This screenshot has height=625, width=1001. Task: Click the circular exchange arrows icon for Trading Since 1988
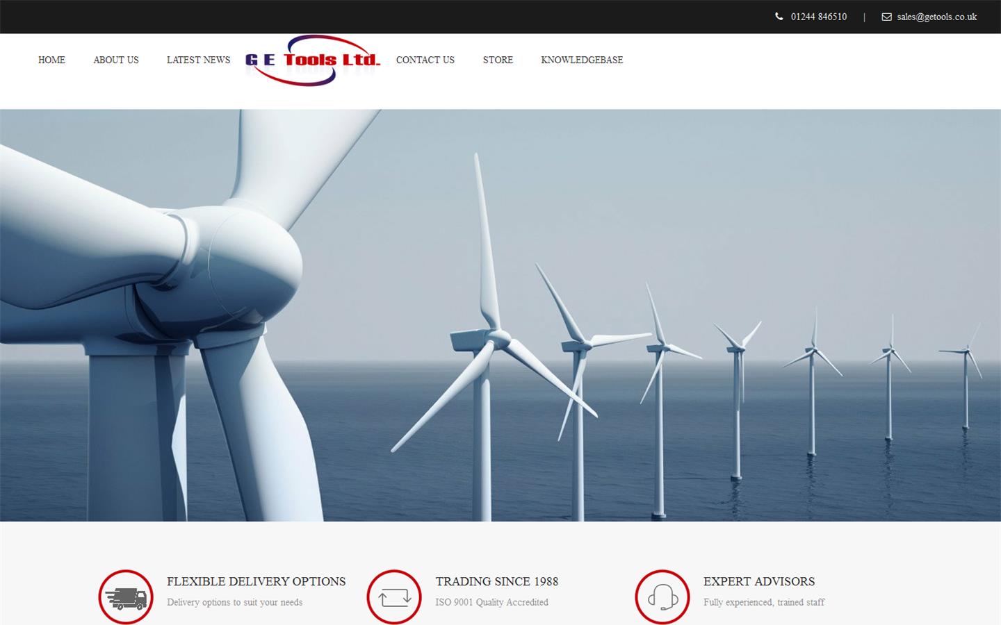394,597
